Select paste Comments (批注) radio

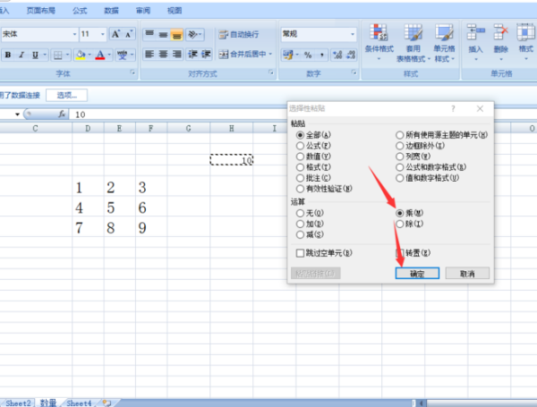click(x=300, y=178)
